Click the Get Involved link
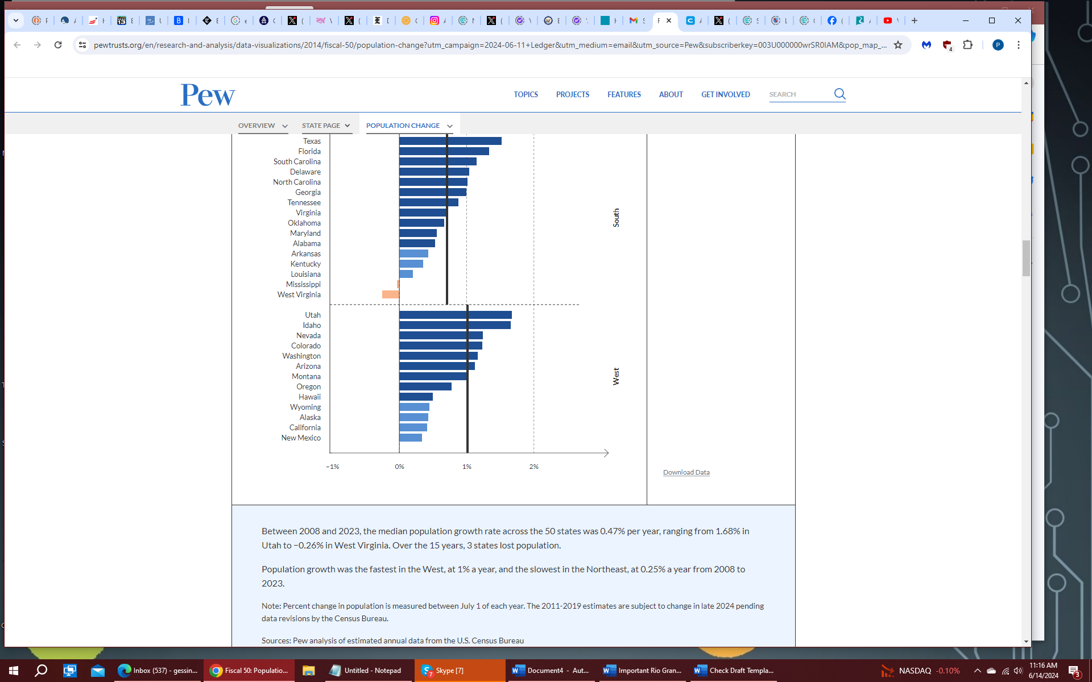The width and height of the screenshot is (1092, 682). [x=725, y=94]
